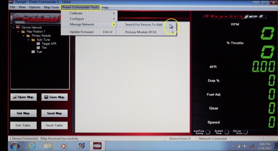Open Internet Explorer from the taskbar
Screen dimensions: 278x151
pyautogui.click(x=32, y=145)
